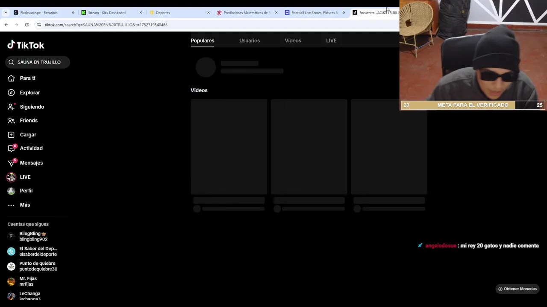
Task: Open Actividad notifications icon
Action: (x=12, y=148)
